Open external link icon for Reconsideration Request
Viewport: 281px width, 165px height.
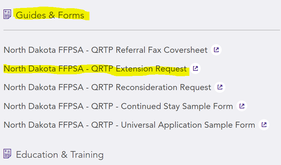(220, 87)
